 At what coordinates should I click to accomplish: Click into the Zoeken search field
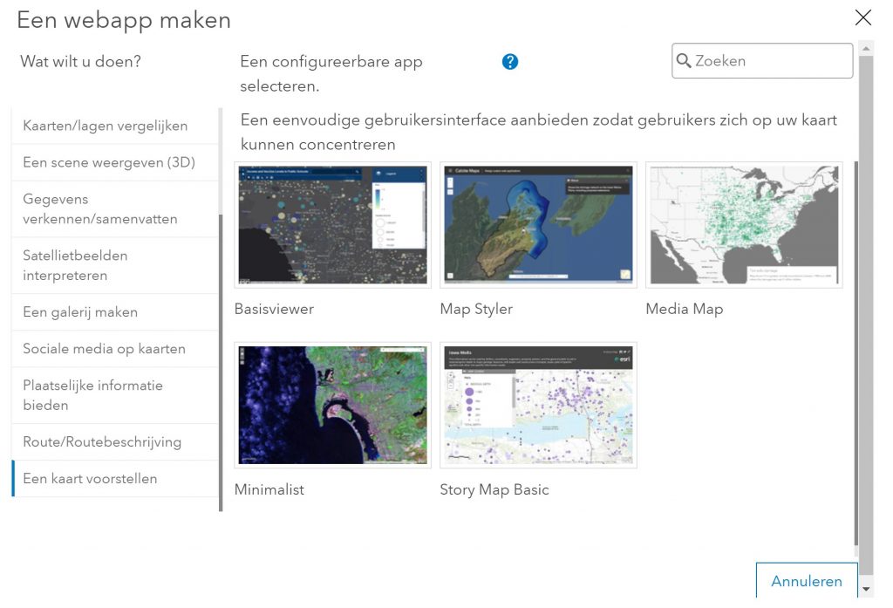767,61
